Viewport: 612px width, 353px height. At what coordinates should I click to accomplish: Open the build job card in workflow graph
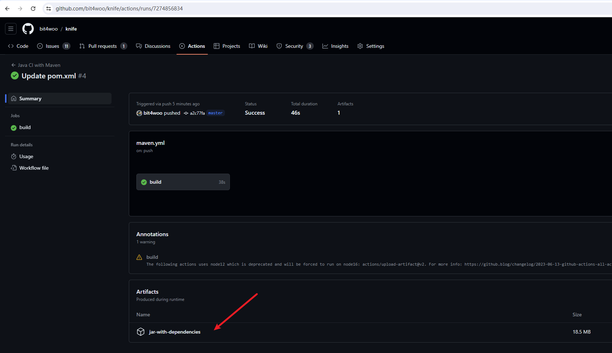pyautogui.click(x=183, y=182)
